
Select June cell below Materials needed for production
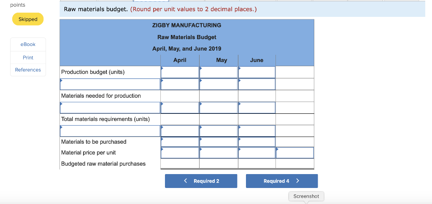click(257, 107)
